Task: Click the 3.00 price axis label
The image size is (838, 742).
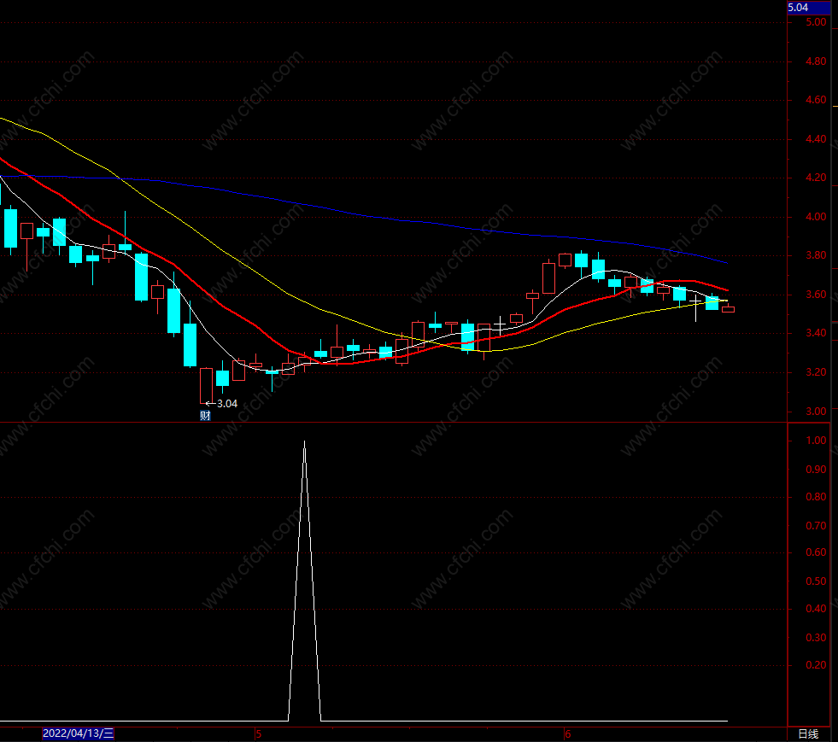Action: [816, 411]
